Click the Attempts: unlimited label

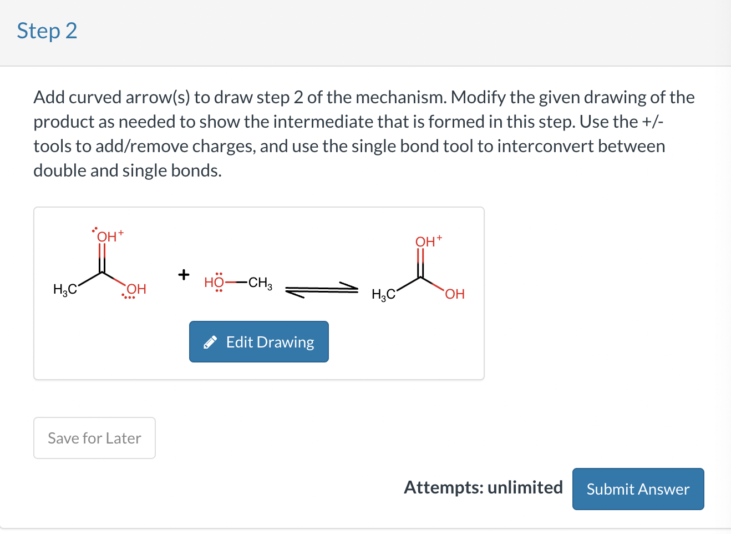(483, 487)
